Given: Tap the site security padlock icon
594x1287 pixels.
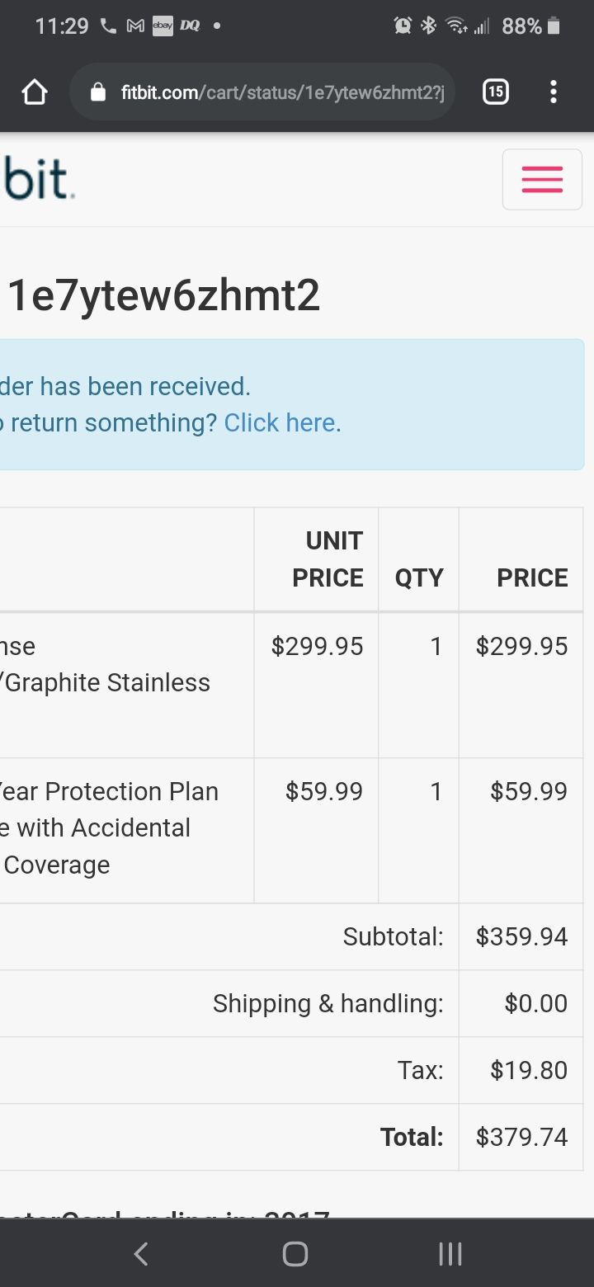Looking at the screenshot, I should 98,92.
